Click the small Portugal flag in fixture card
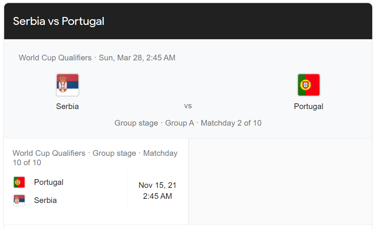The image size is (376, 229). click(x=19, y=182)
